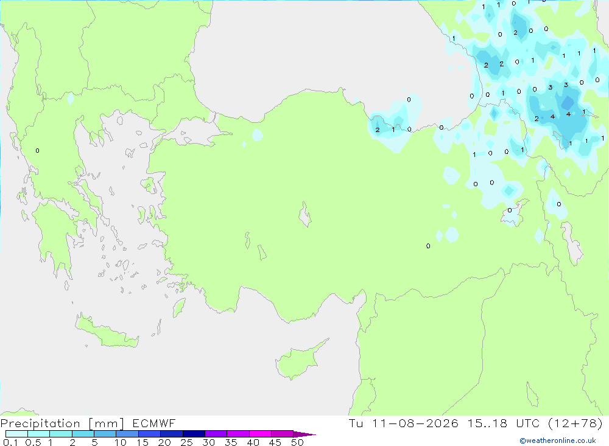Click the 35–40 mm purple legend swatch
This screenshot has width=609, height=446.
tap(238, 434)
